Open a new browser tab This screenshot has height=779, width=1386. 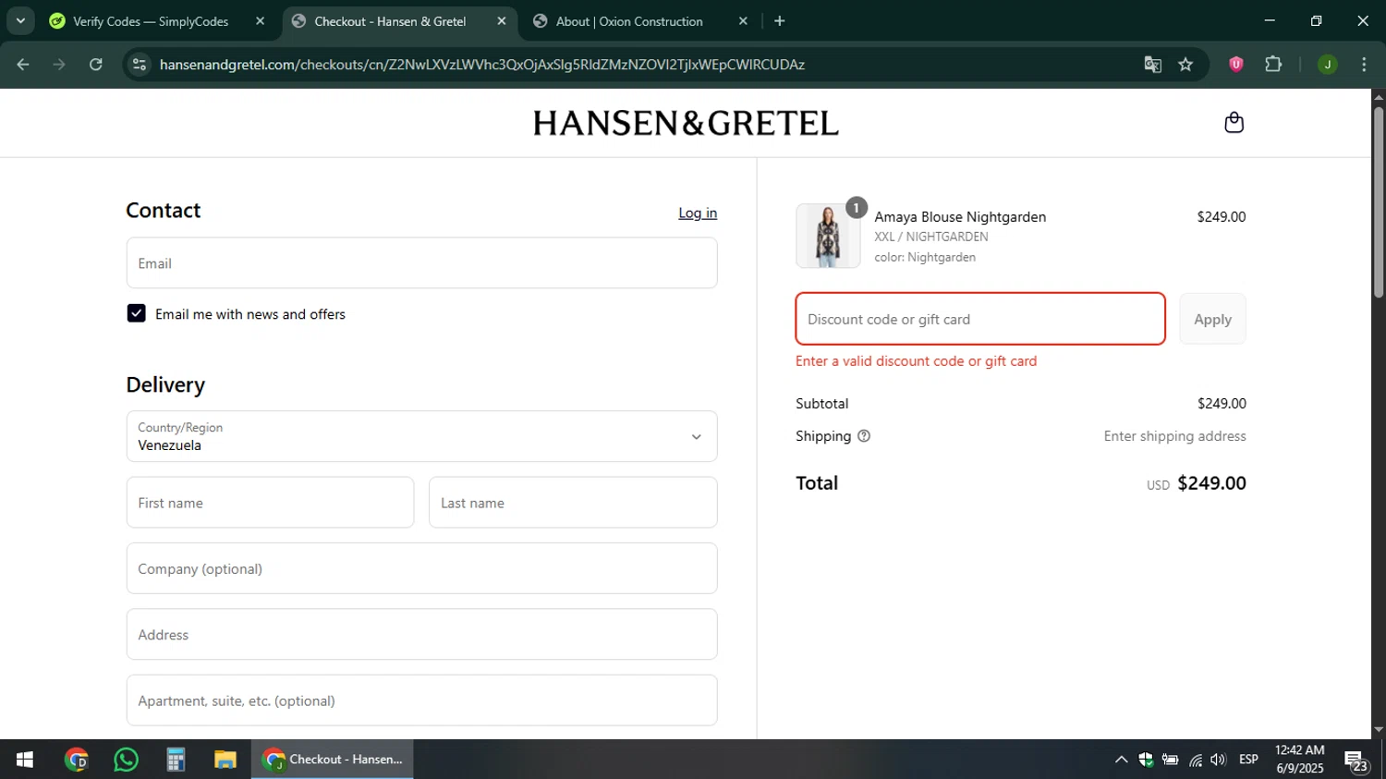[780, 21]
